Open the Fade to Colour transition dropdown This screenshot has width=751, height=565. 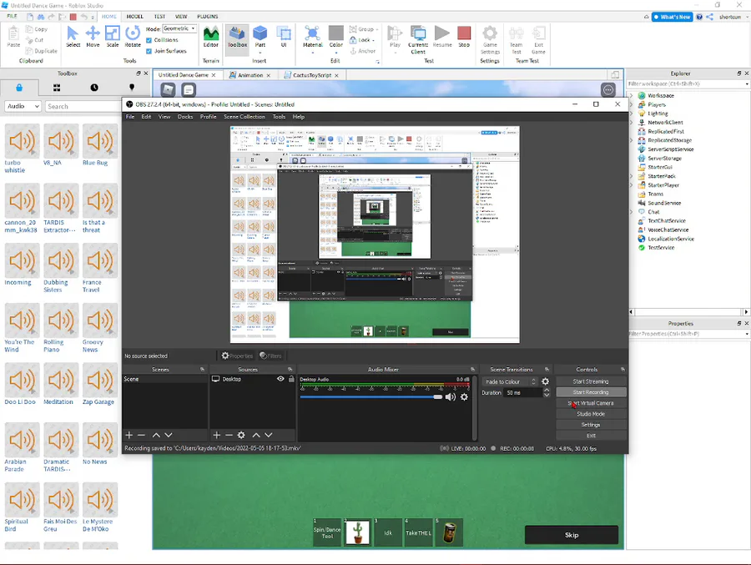[510, 381]
